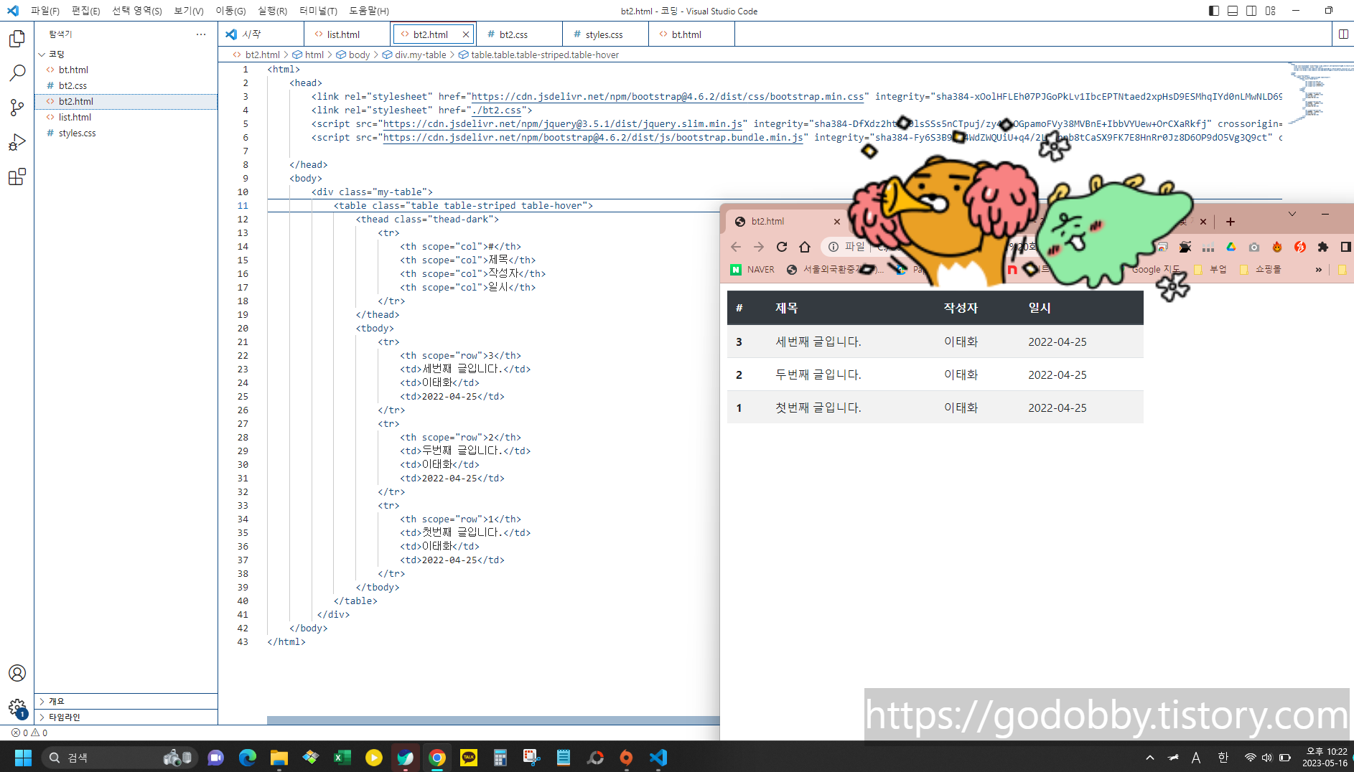This screenshot has width=1354, height=772.
Task: Open Chrome tab search dropdown arrow
Action: (1292, 214)
